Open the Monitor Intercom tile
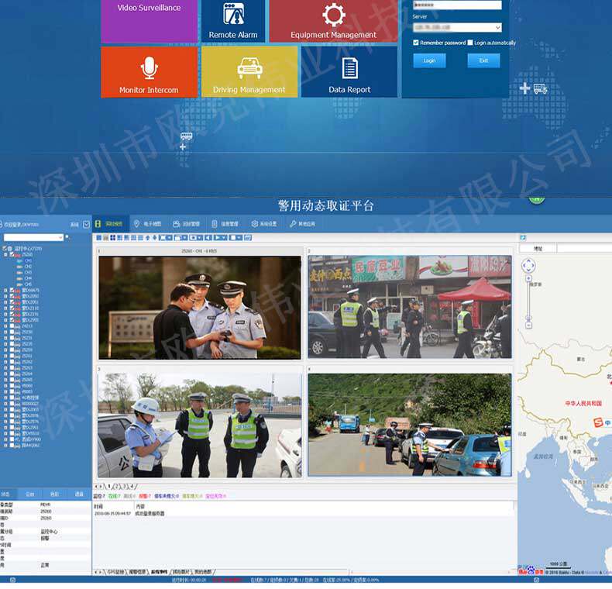 click(149, 72)
